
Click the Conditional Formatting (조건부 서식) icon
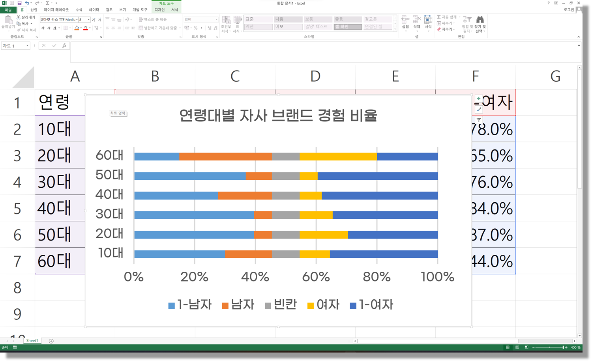point(226,20)
